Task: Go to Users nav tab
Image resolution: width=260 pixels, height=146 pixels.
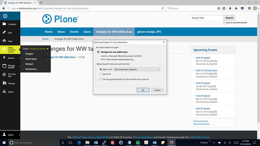Action: coord(87,32)
